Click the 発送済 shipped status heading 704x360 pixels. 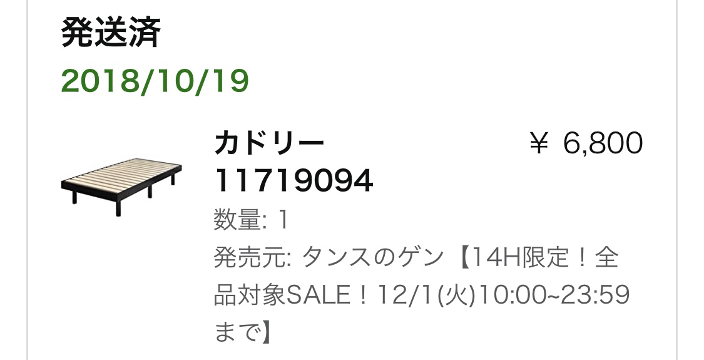[110, 33]
